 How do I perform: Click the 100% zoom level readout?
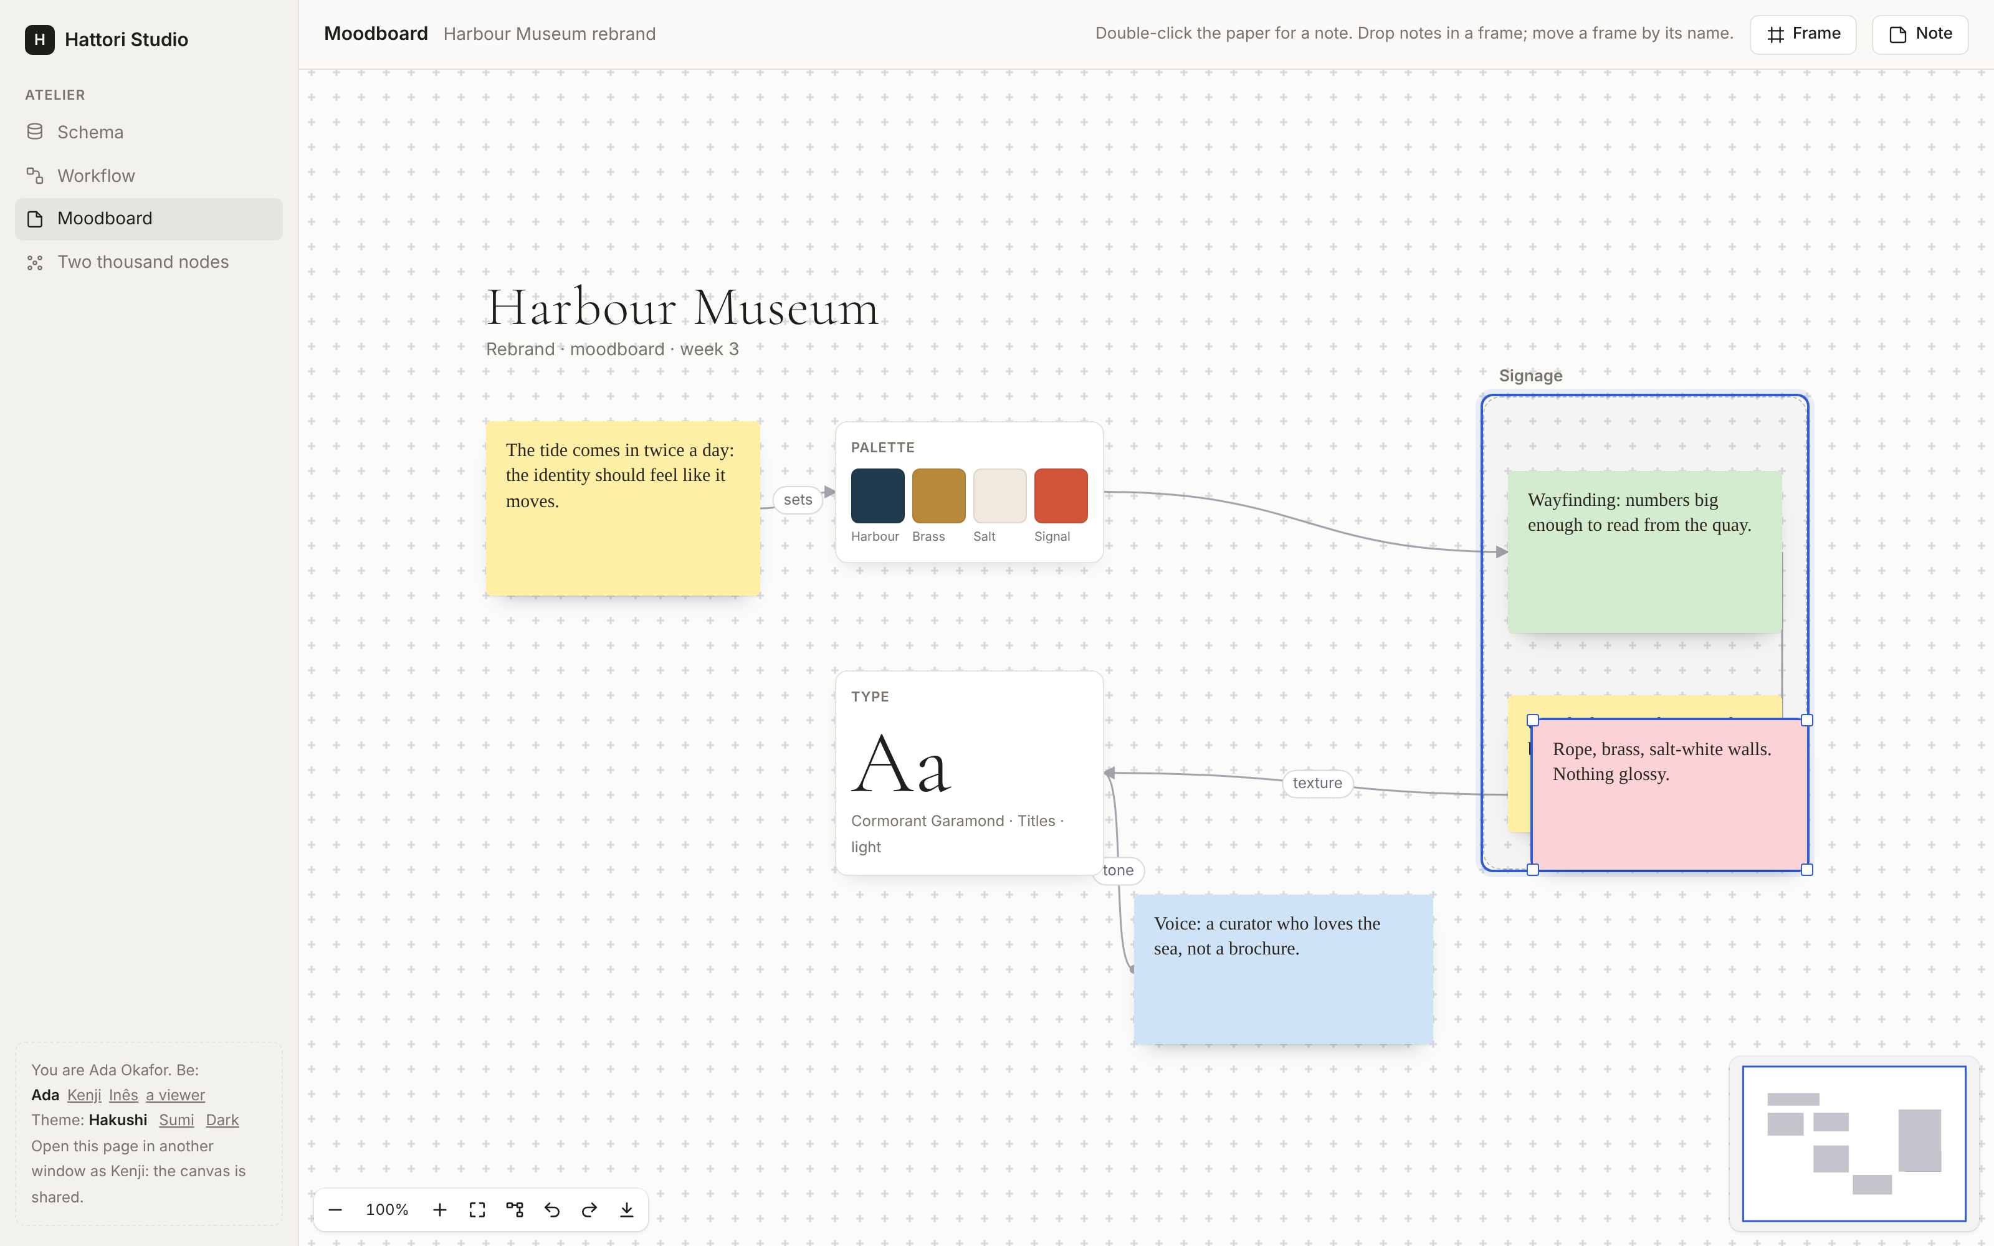click(x=386, y=1210)
